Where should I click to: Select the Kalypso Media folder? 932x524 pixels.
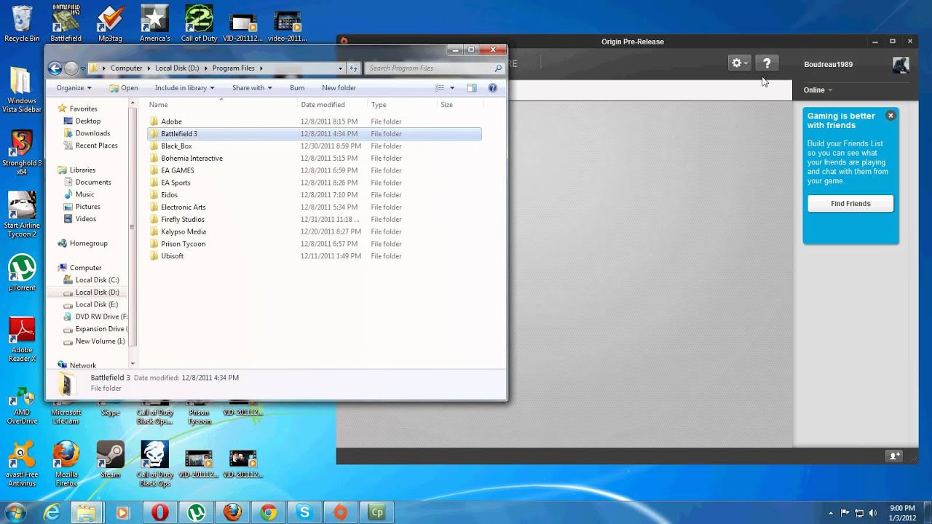pos(183,231)
